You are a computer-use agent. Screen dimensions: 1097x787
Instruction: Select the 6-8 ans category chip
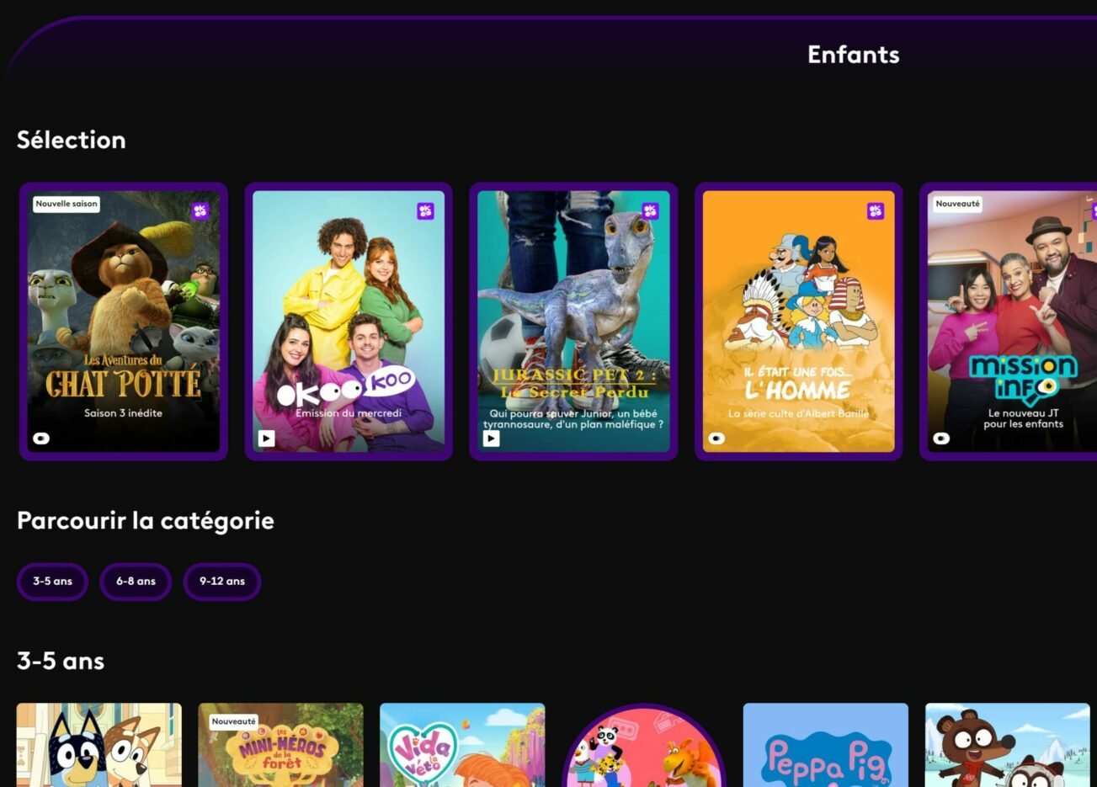tap(136, 582)
